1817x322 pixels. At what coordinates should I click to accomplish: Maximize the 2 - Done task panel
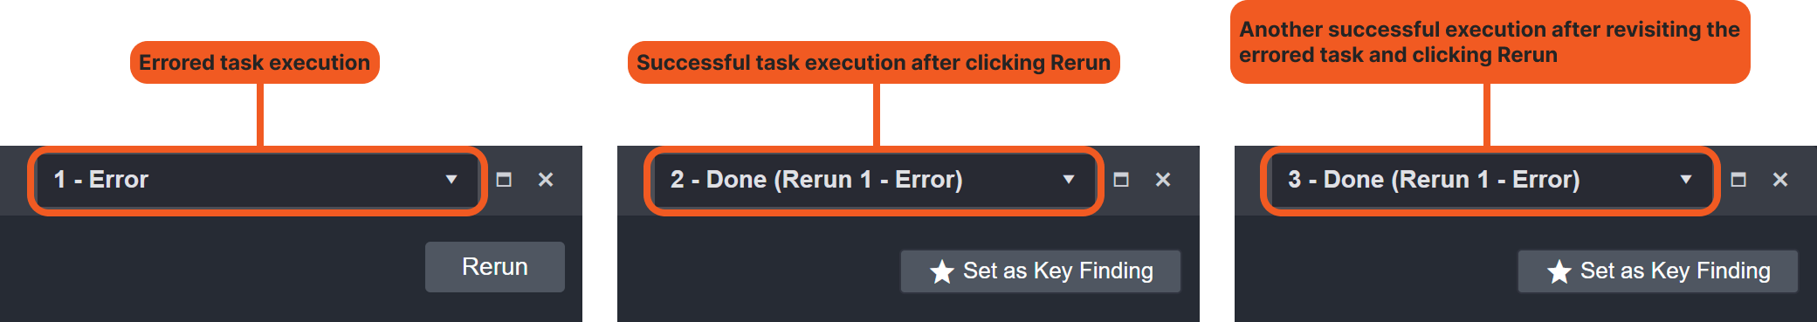[x=1121, y=180]
